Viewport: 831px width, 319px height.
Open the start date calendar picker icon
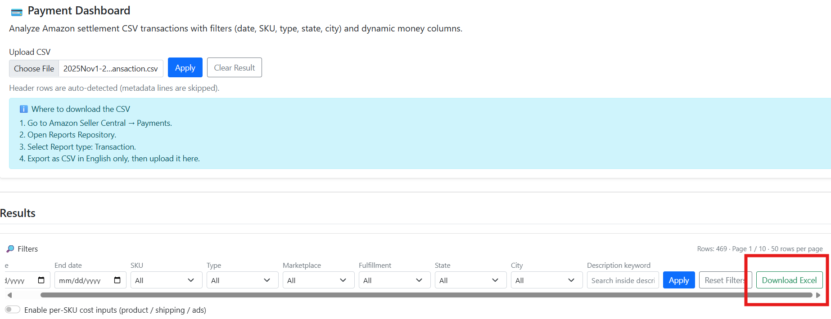click(x=41, y=280)
